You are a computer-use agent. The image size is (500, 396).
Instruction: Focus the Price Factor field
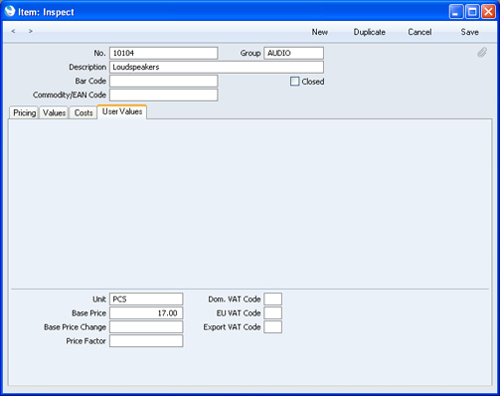(146, 341)
